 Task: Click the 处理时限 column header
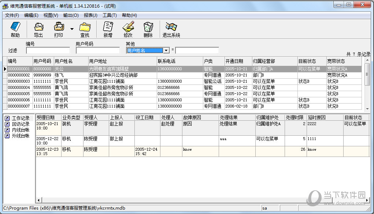click(x=296, y=117)
